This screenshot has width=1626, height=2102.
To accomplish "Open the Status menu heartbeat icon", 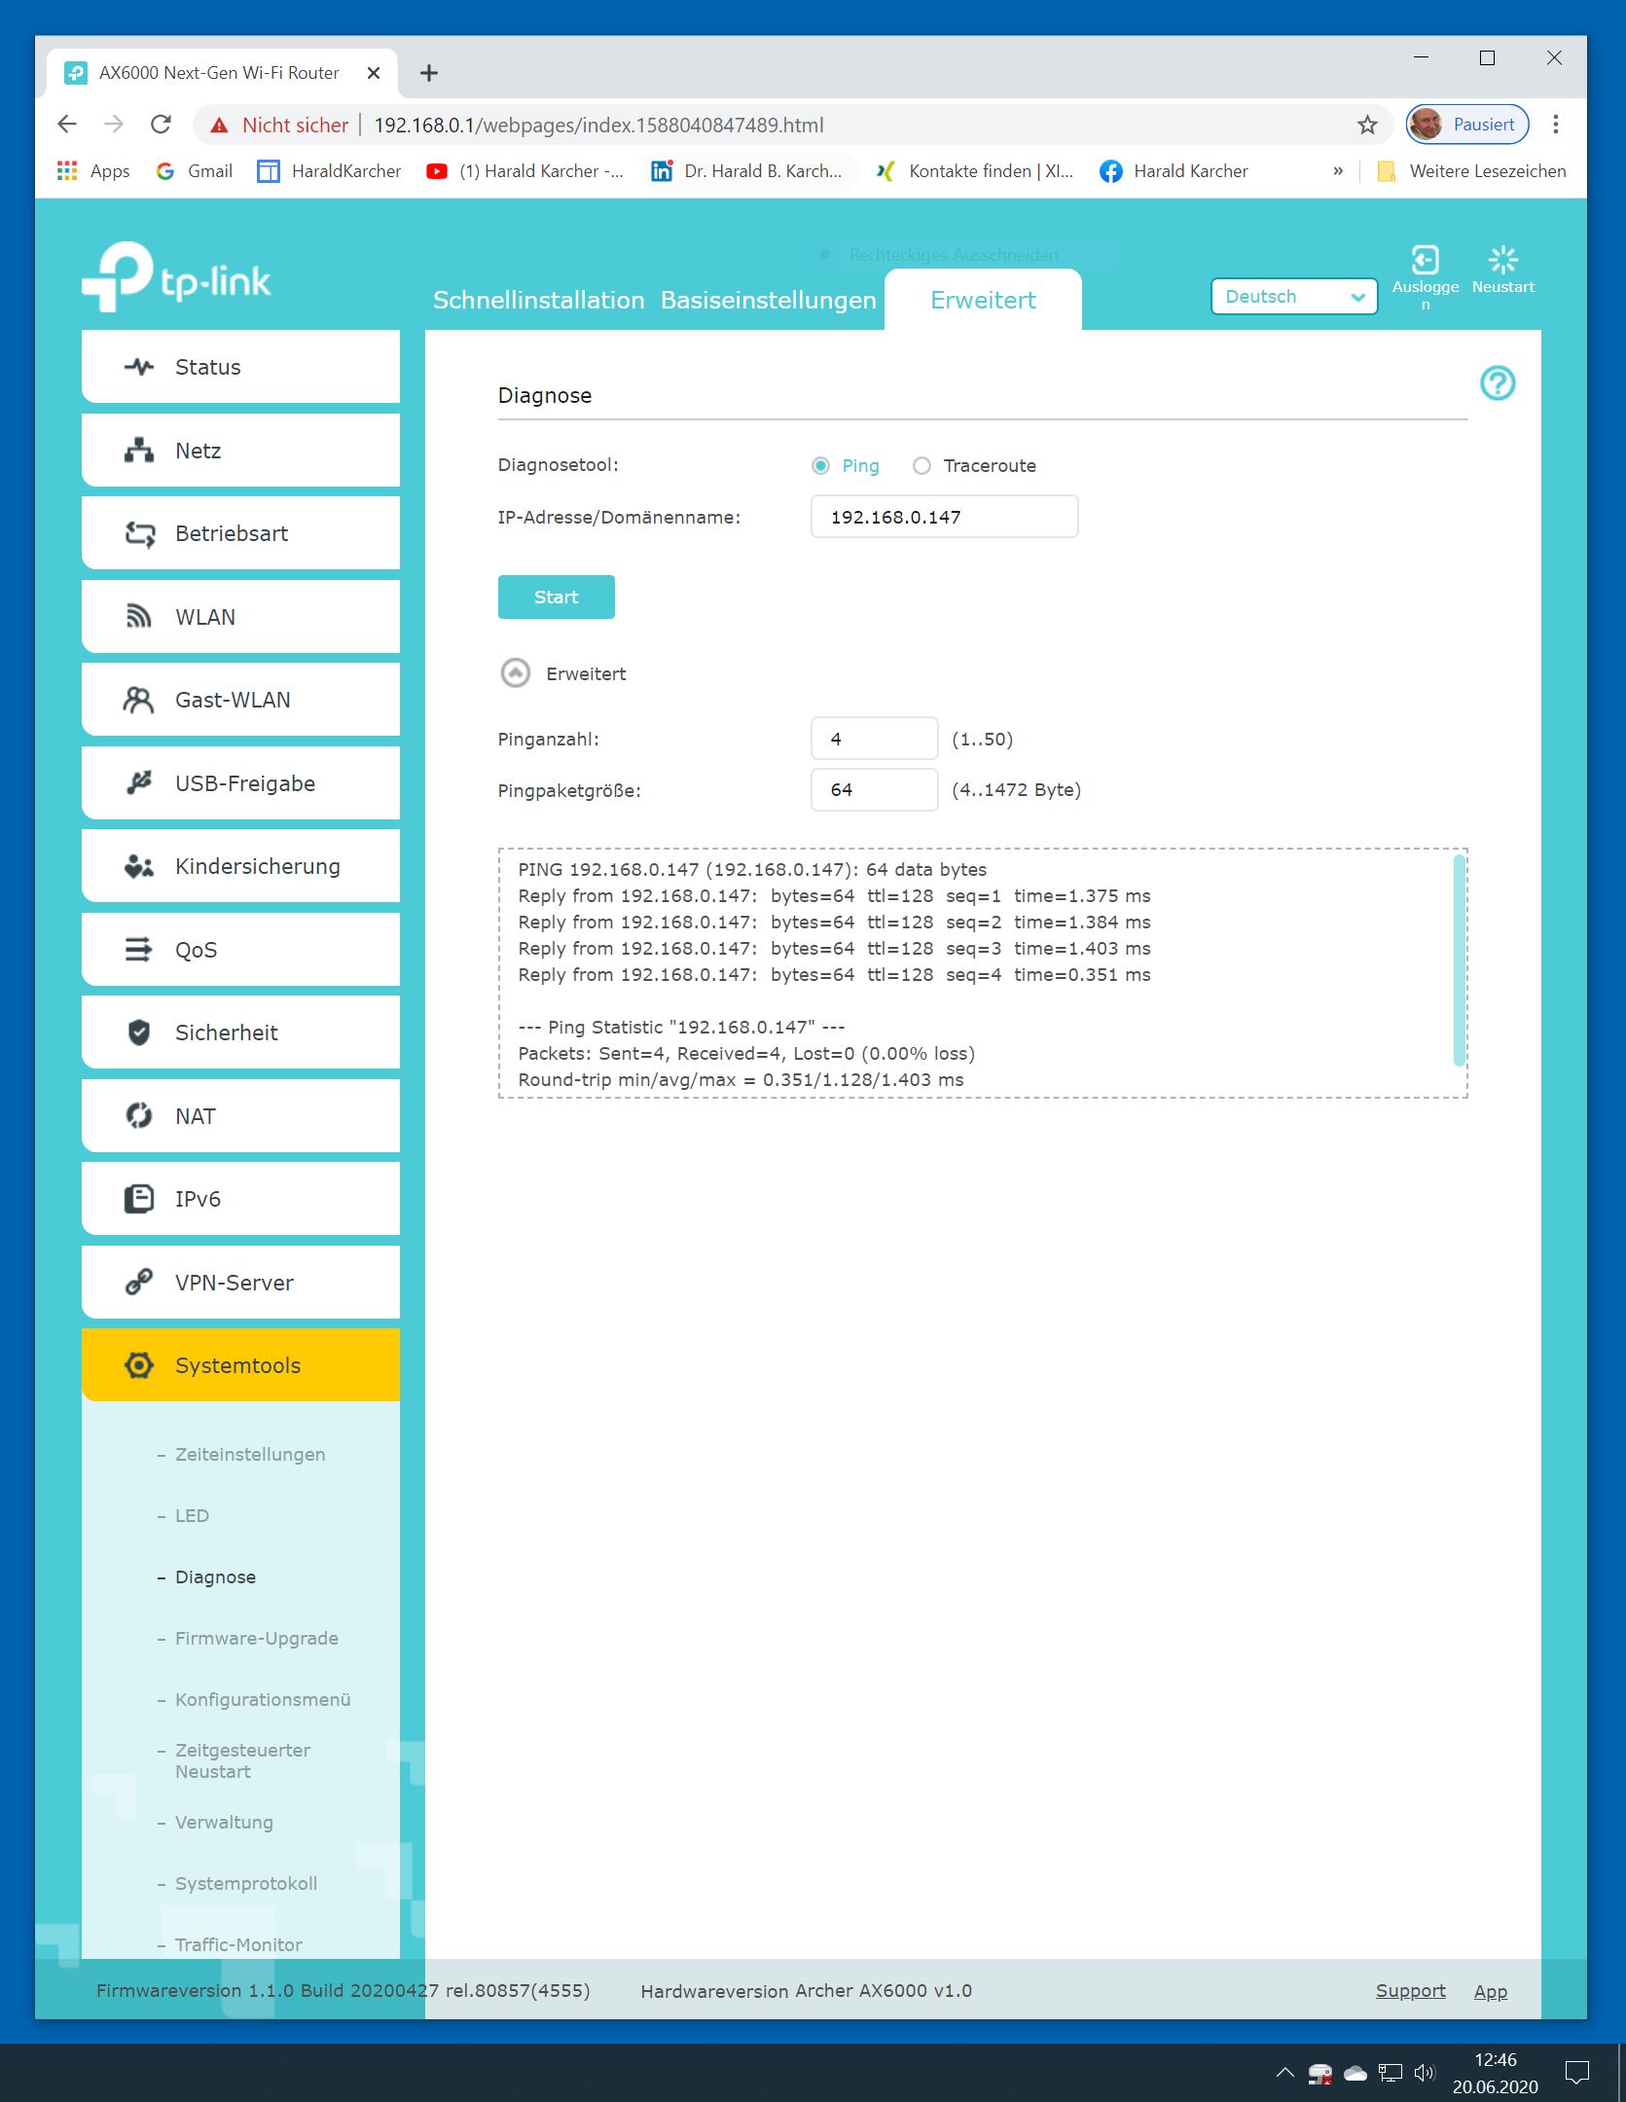I will pyautogui.click(x=139, y=367).
